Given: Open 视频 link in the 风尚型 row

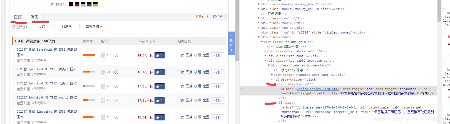Looking at the screenshot, I should tap(197, 86).
